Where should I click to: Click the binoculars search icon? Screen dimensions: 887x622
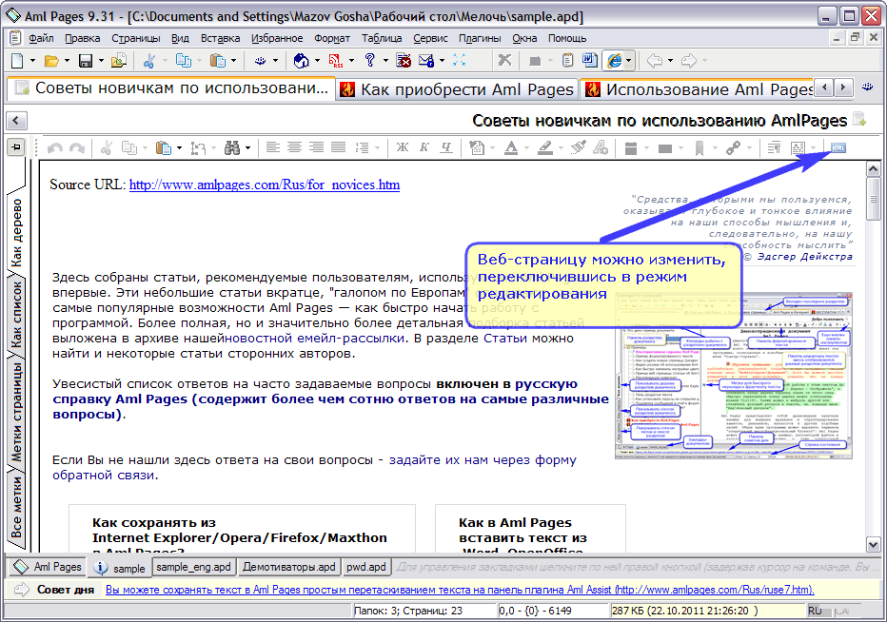(x=232, y=148)
